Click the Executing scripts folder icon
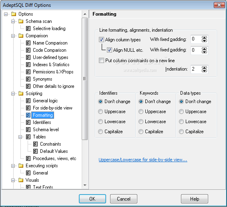 [x=21, y=166]
